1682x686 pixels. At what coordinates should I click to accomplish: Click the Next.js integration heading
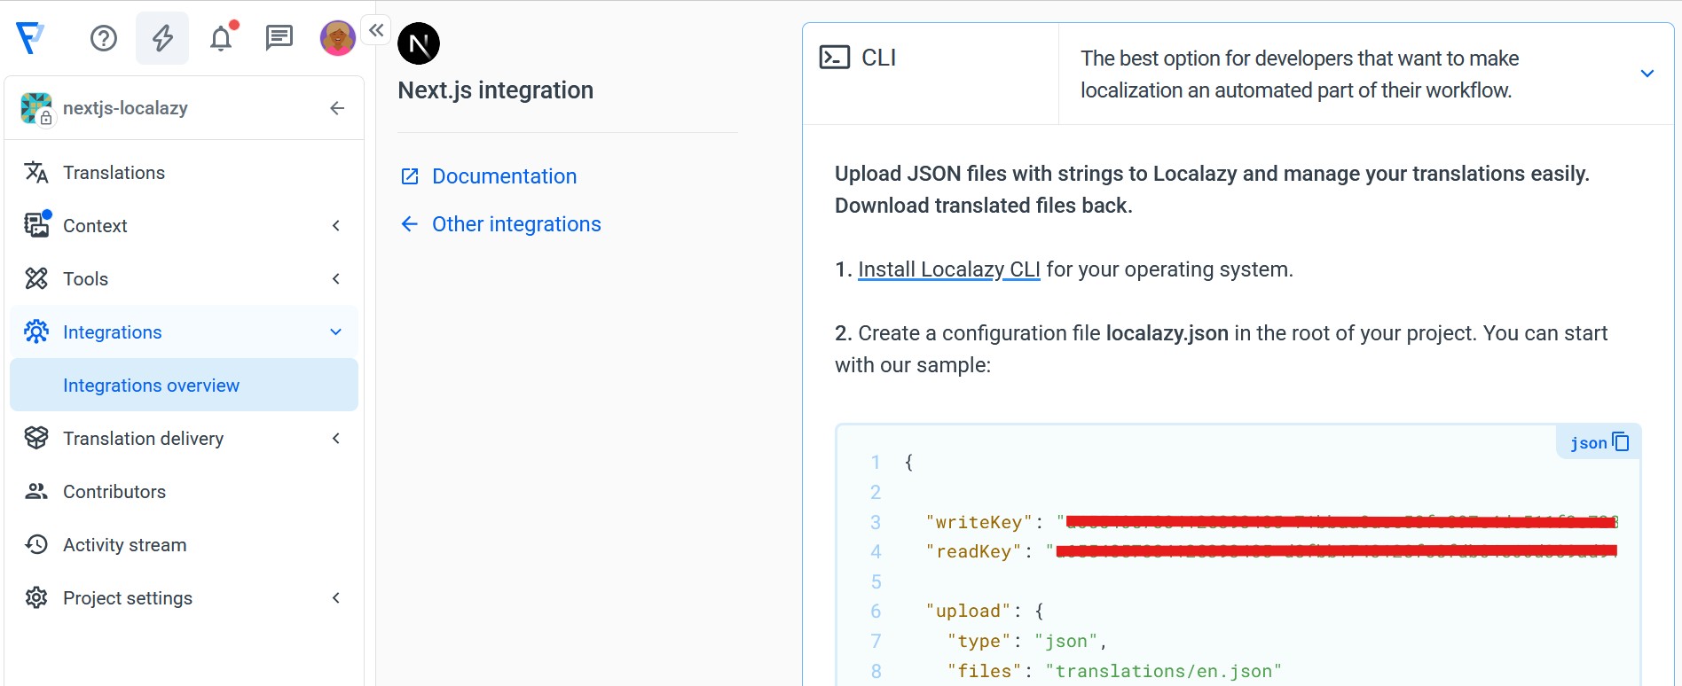[496, 90]
